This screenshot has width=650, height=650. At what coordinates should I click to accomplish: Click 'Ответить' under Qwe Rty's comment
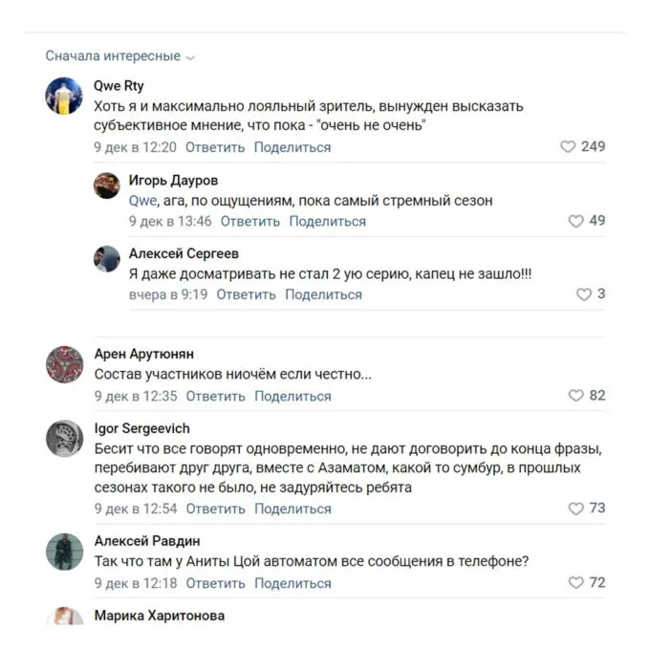tap(215, 147)
